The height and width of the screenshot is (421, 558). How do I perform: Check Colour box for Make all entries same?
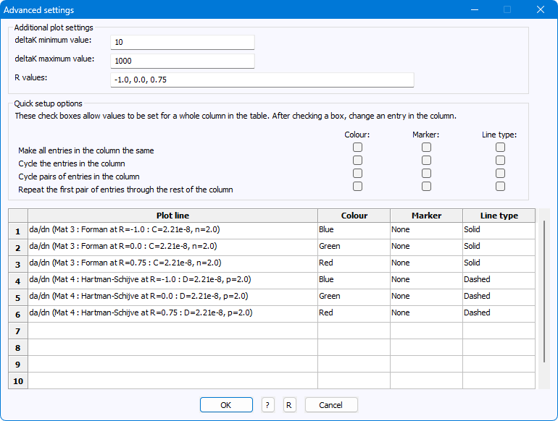(x=358, y=147)
